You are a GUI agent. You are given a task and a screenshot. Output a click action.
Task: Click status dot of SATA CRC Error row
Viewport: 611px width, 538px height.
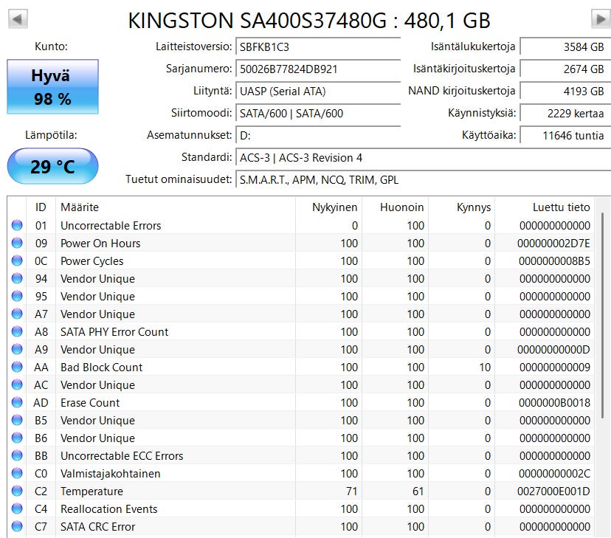tap(17, 527)
